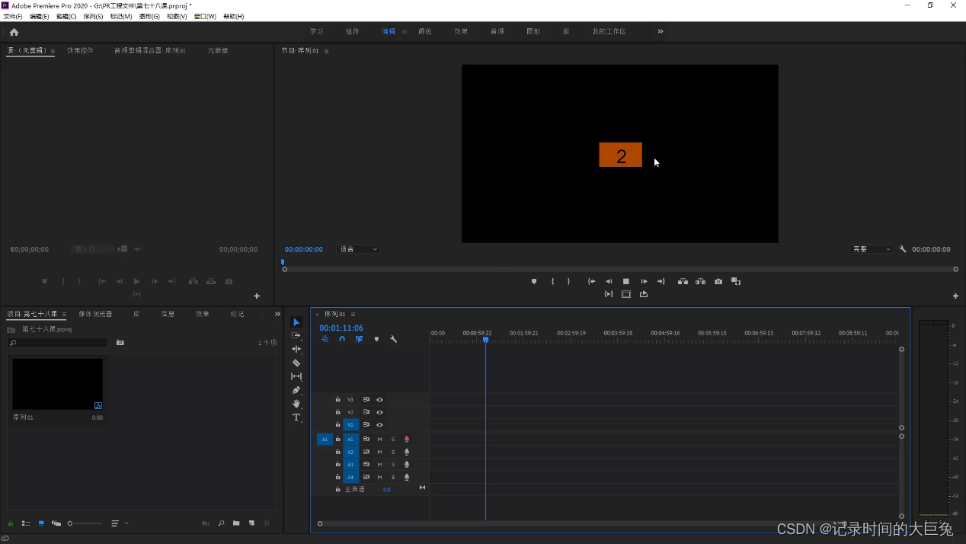Click A1 source patching button

pyautogui.click(x=325, y=440)
